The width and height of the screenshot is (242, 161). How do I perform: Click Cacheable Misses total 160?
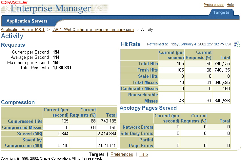[226, 89]
